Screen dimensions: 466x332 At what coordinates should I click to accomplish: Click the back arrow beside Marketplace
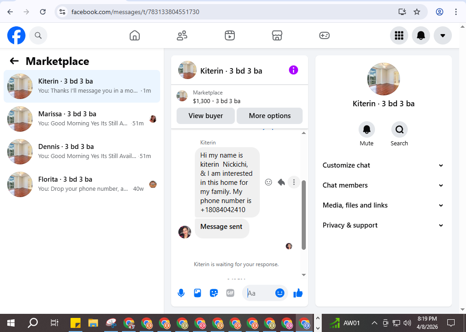click(x=14, y=61)
